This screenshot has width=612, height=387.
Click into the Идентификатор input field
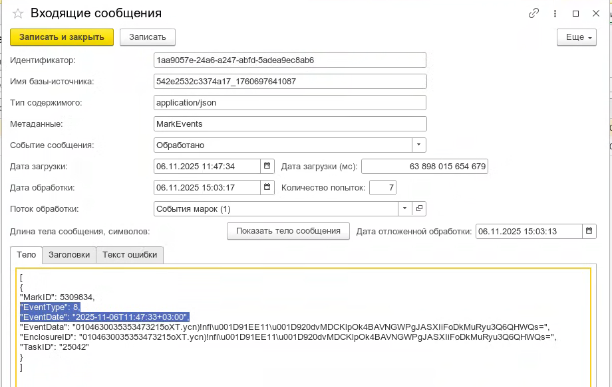tap(289, 60)
